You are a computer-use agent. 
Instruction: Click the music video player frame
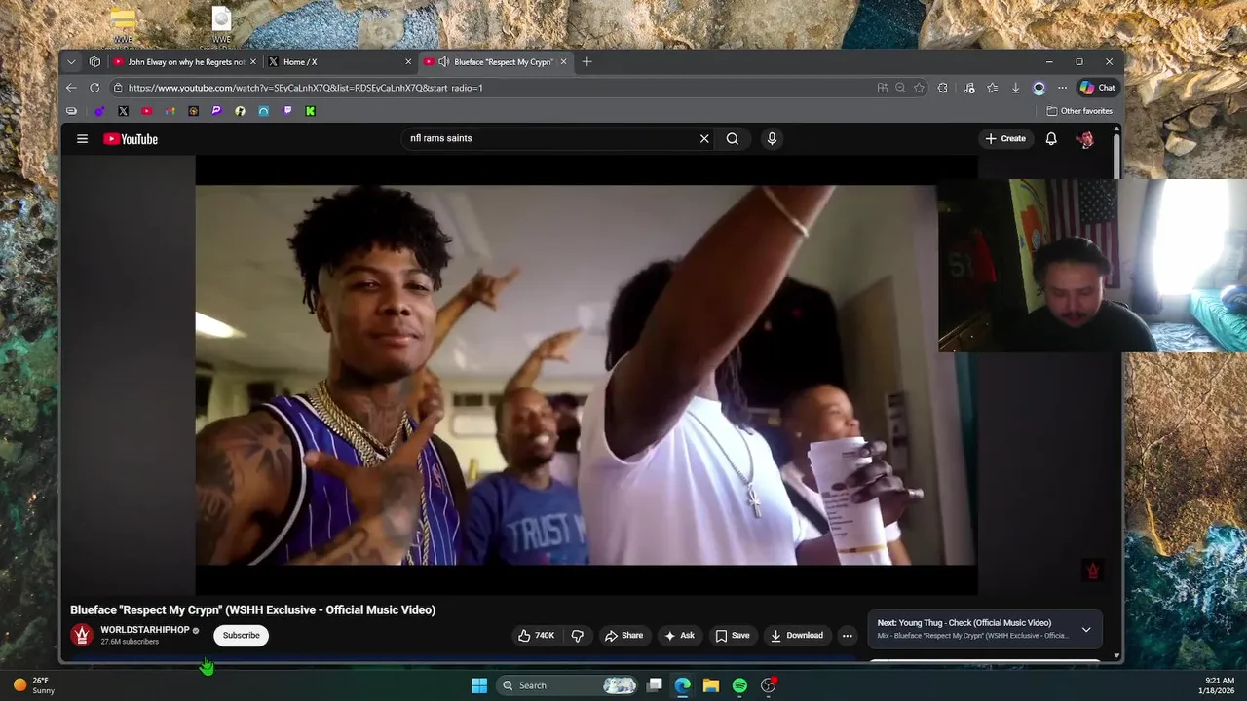click(586, 375)
